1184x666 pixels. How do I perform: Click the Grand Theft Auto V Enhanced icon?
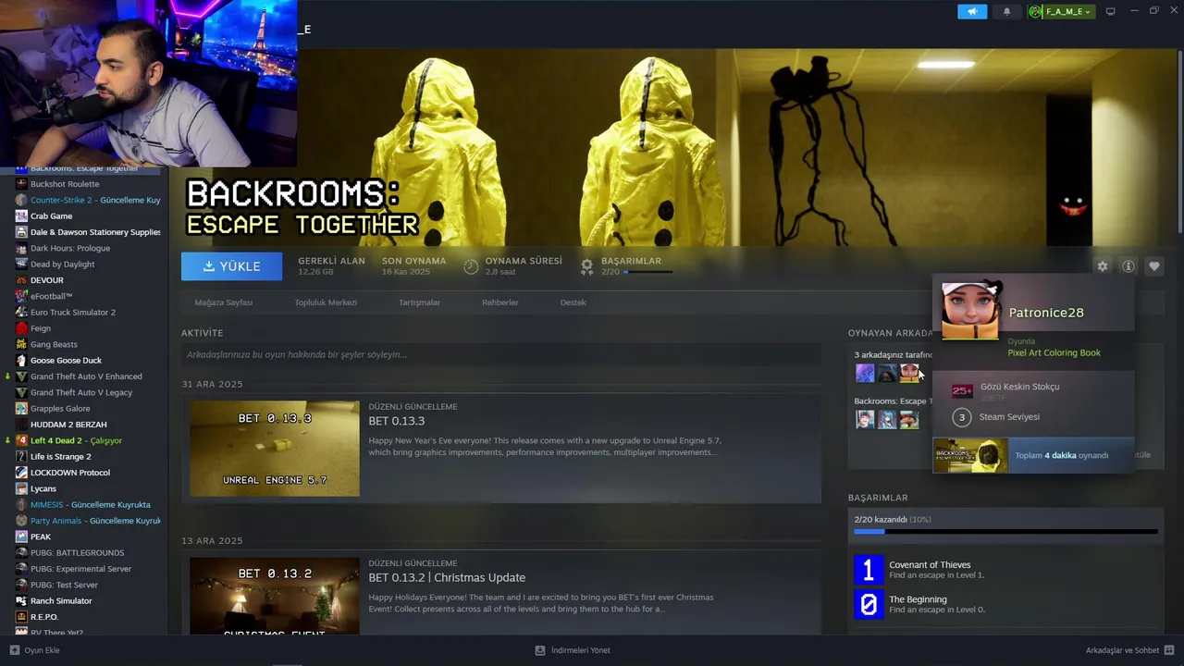coord(21,376)
